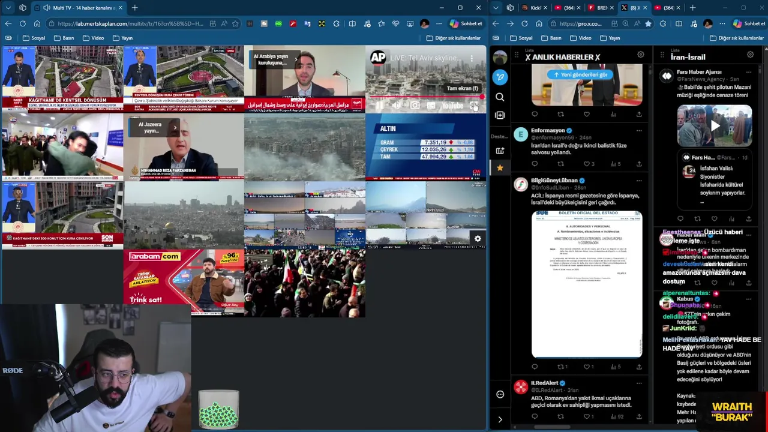This screenshot has height=432, width=768.
Task: Open İran-İsrail column settings gear
Action: 750,55
